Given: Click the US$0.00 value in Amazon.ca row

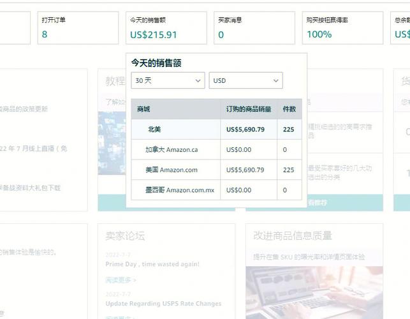Looking at the screenshot, I should coord(238,150).
